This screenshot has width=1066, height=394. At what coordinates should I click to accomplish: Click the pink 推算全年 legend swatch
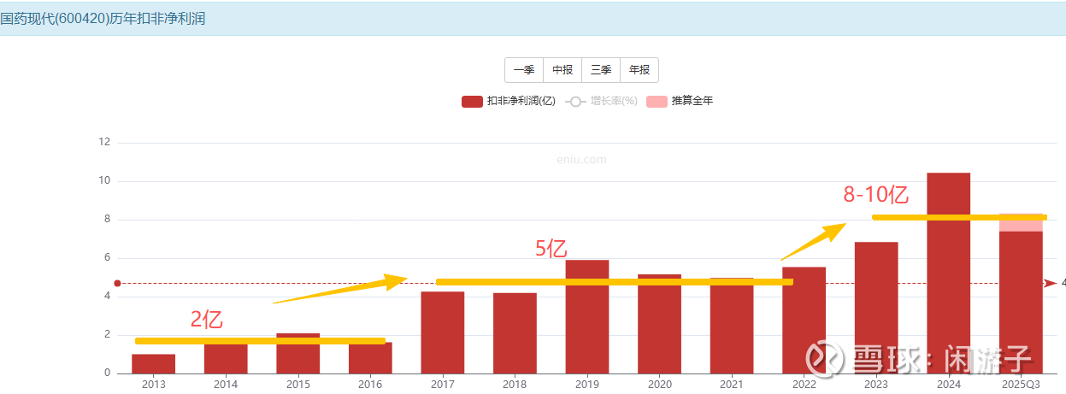pos(657,102)
